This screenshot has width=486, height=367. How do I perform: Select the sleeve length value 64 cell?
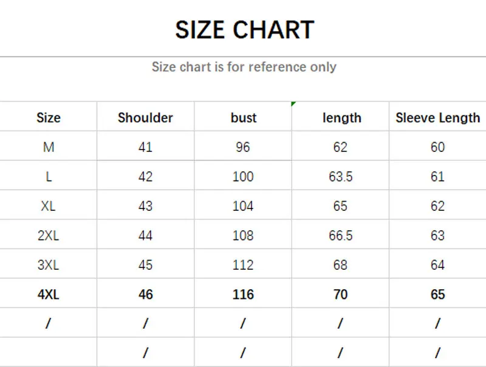coord(437,265)
